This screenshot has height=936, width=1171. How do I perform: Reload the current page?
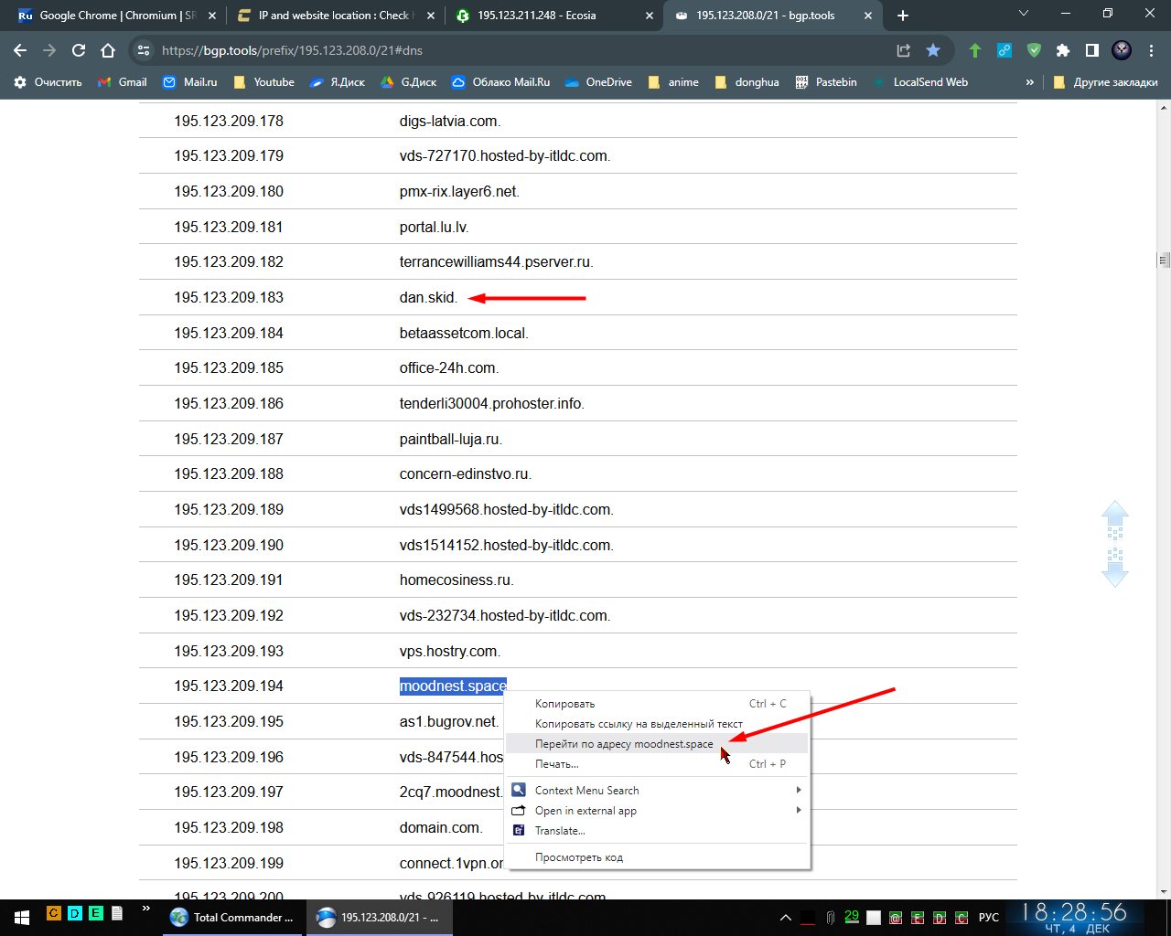[x=79, y=50]
